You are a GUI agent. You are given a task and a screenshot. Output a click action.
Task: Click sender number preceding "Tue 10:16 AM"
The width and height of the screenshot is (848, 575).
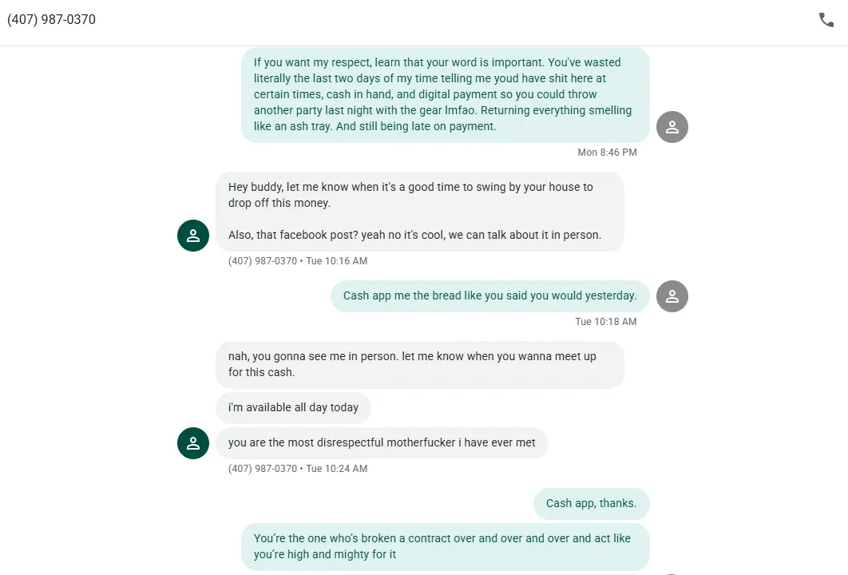pyautogui.click(x=262, y=261)
